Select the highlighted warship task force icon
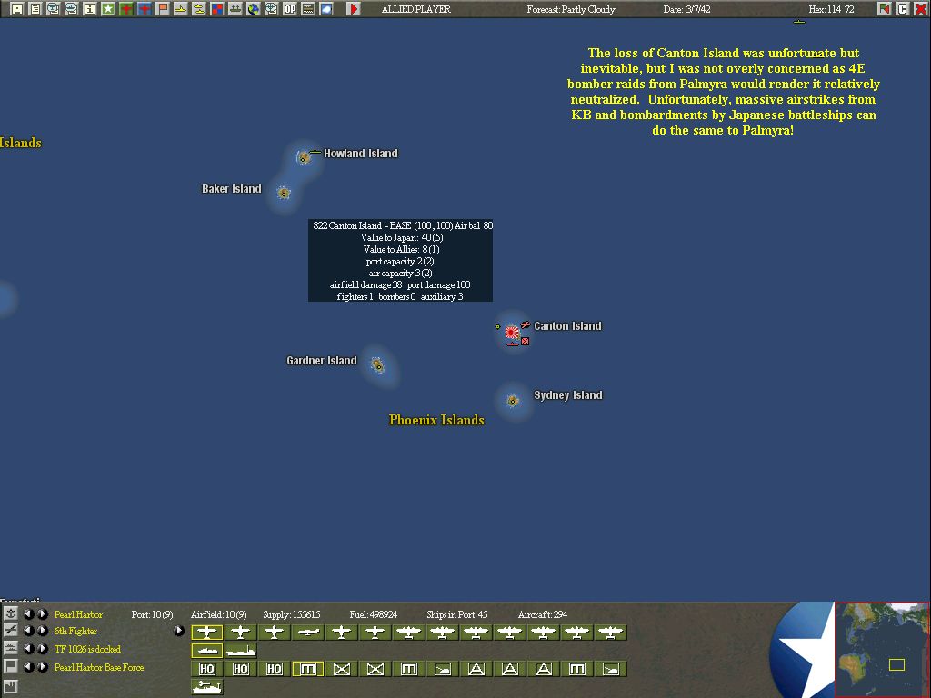 206,651
